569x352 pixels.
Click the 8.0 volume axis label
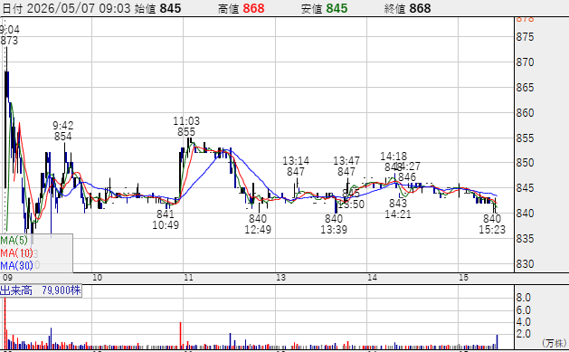tap(523, 298)
